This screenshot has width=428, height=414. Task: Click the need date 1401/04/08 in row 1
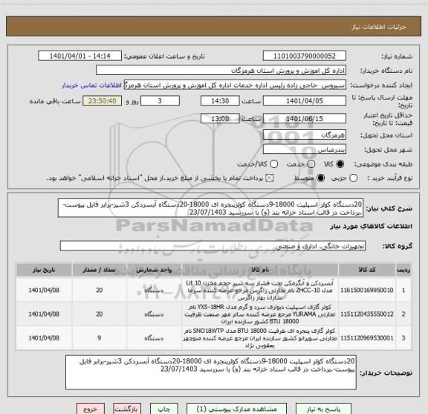tap(44, 291)
